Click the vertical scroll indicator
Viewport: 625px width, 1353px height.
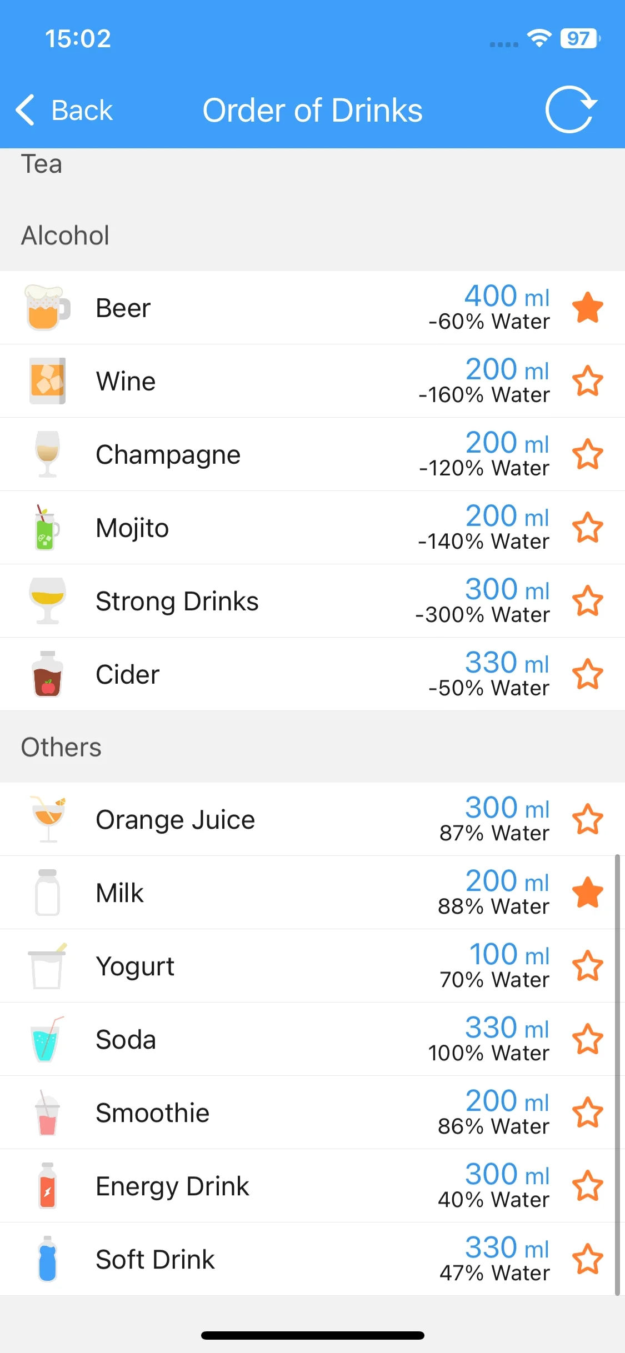click(617, 1075)
